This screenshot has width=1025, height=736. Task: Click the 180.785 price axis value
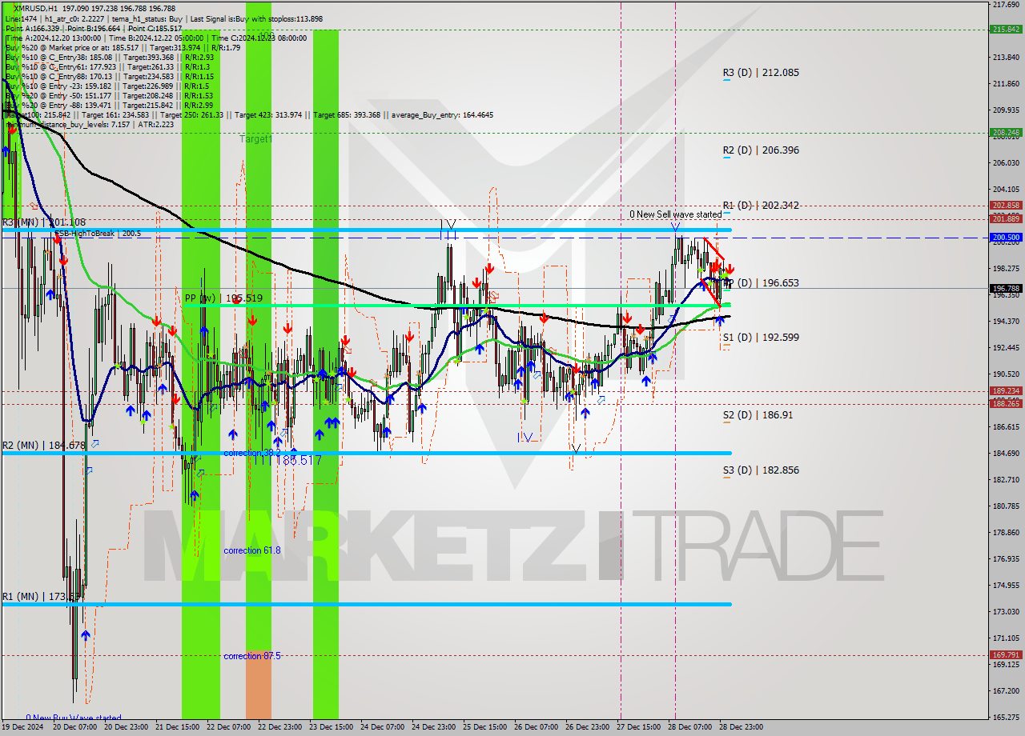1006,506
